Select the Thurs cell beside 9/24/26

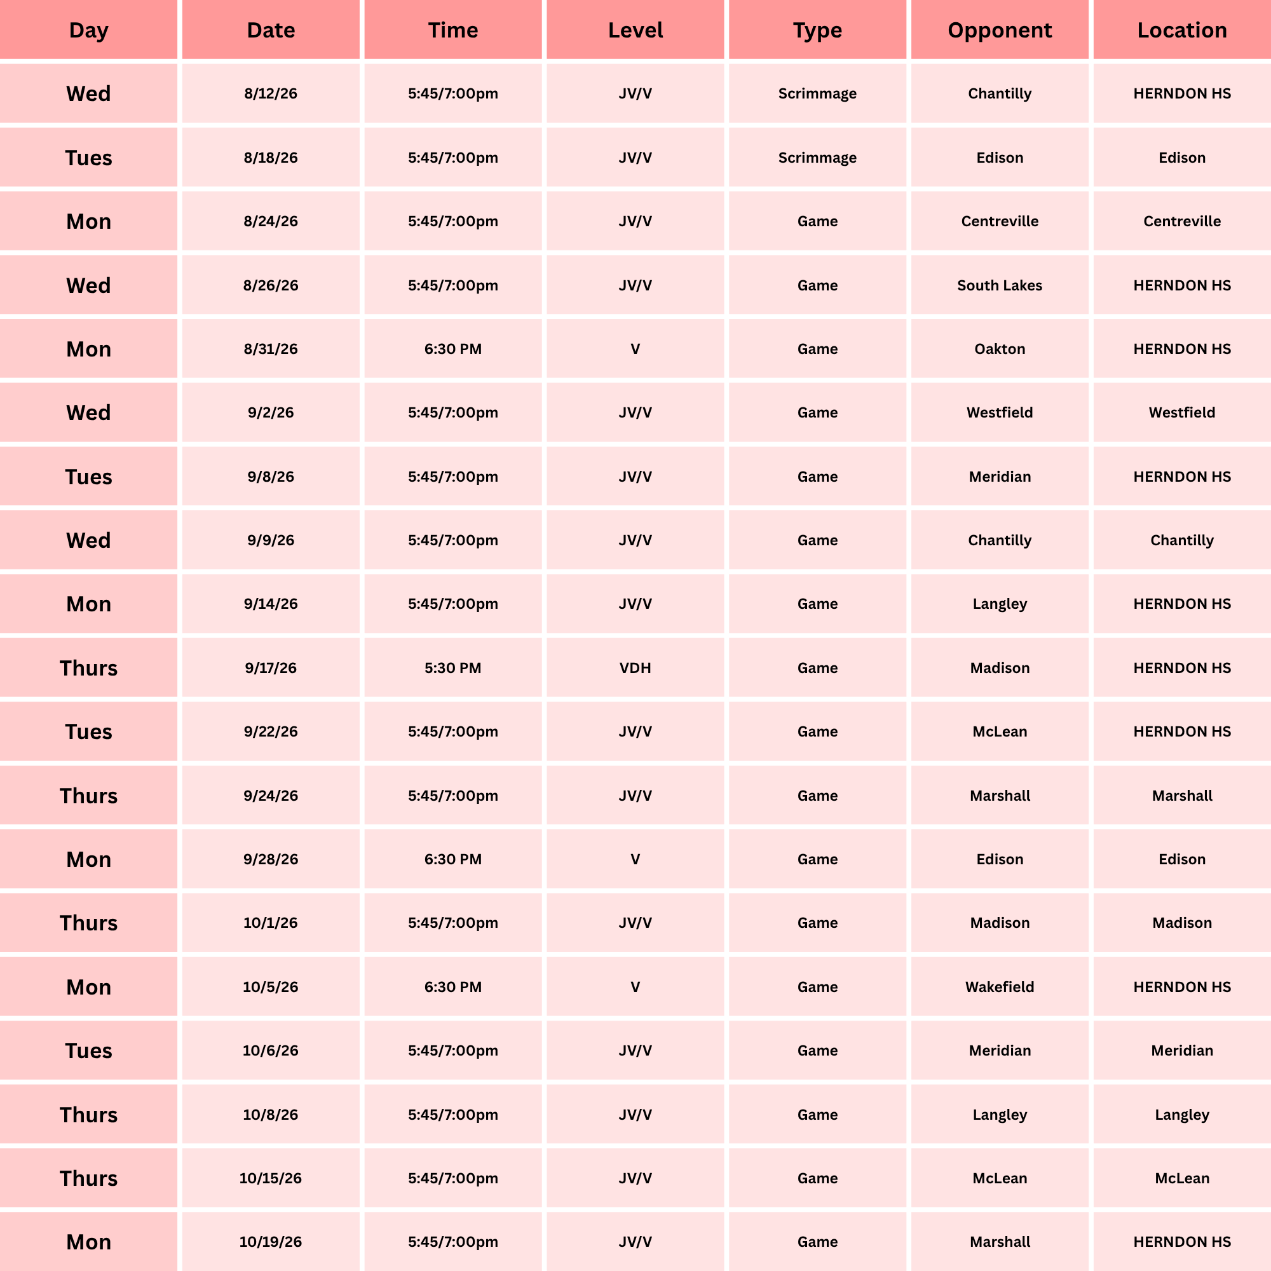[x=88, y=796]
